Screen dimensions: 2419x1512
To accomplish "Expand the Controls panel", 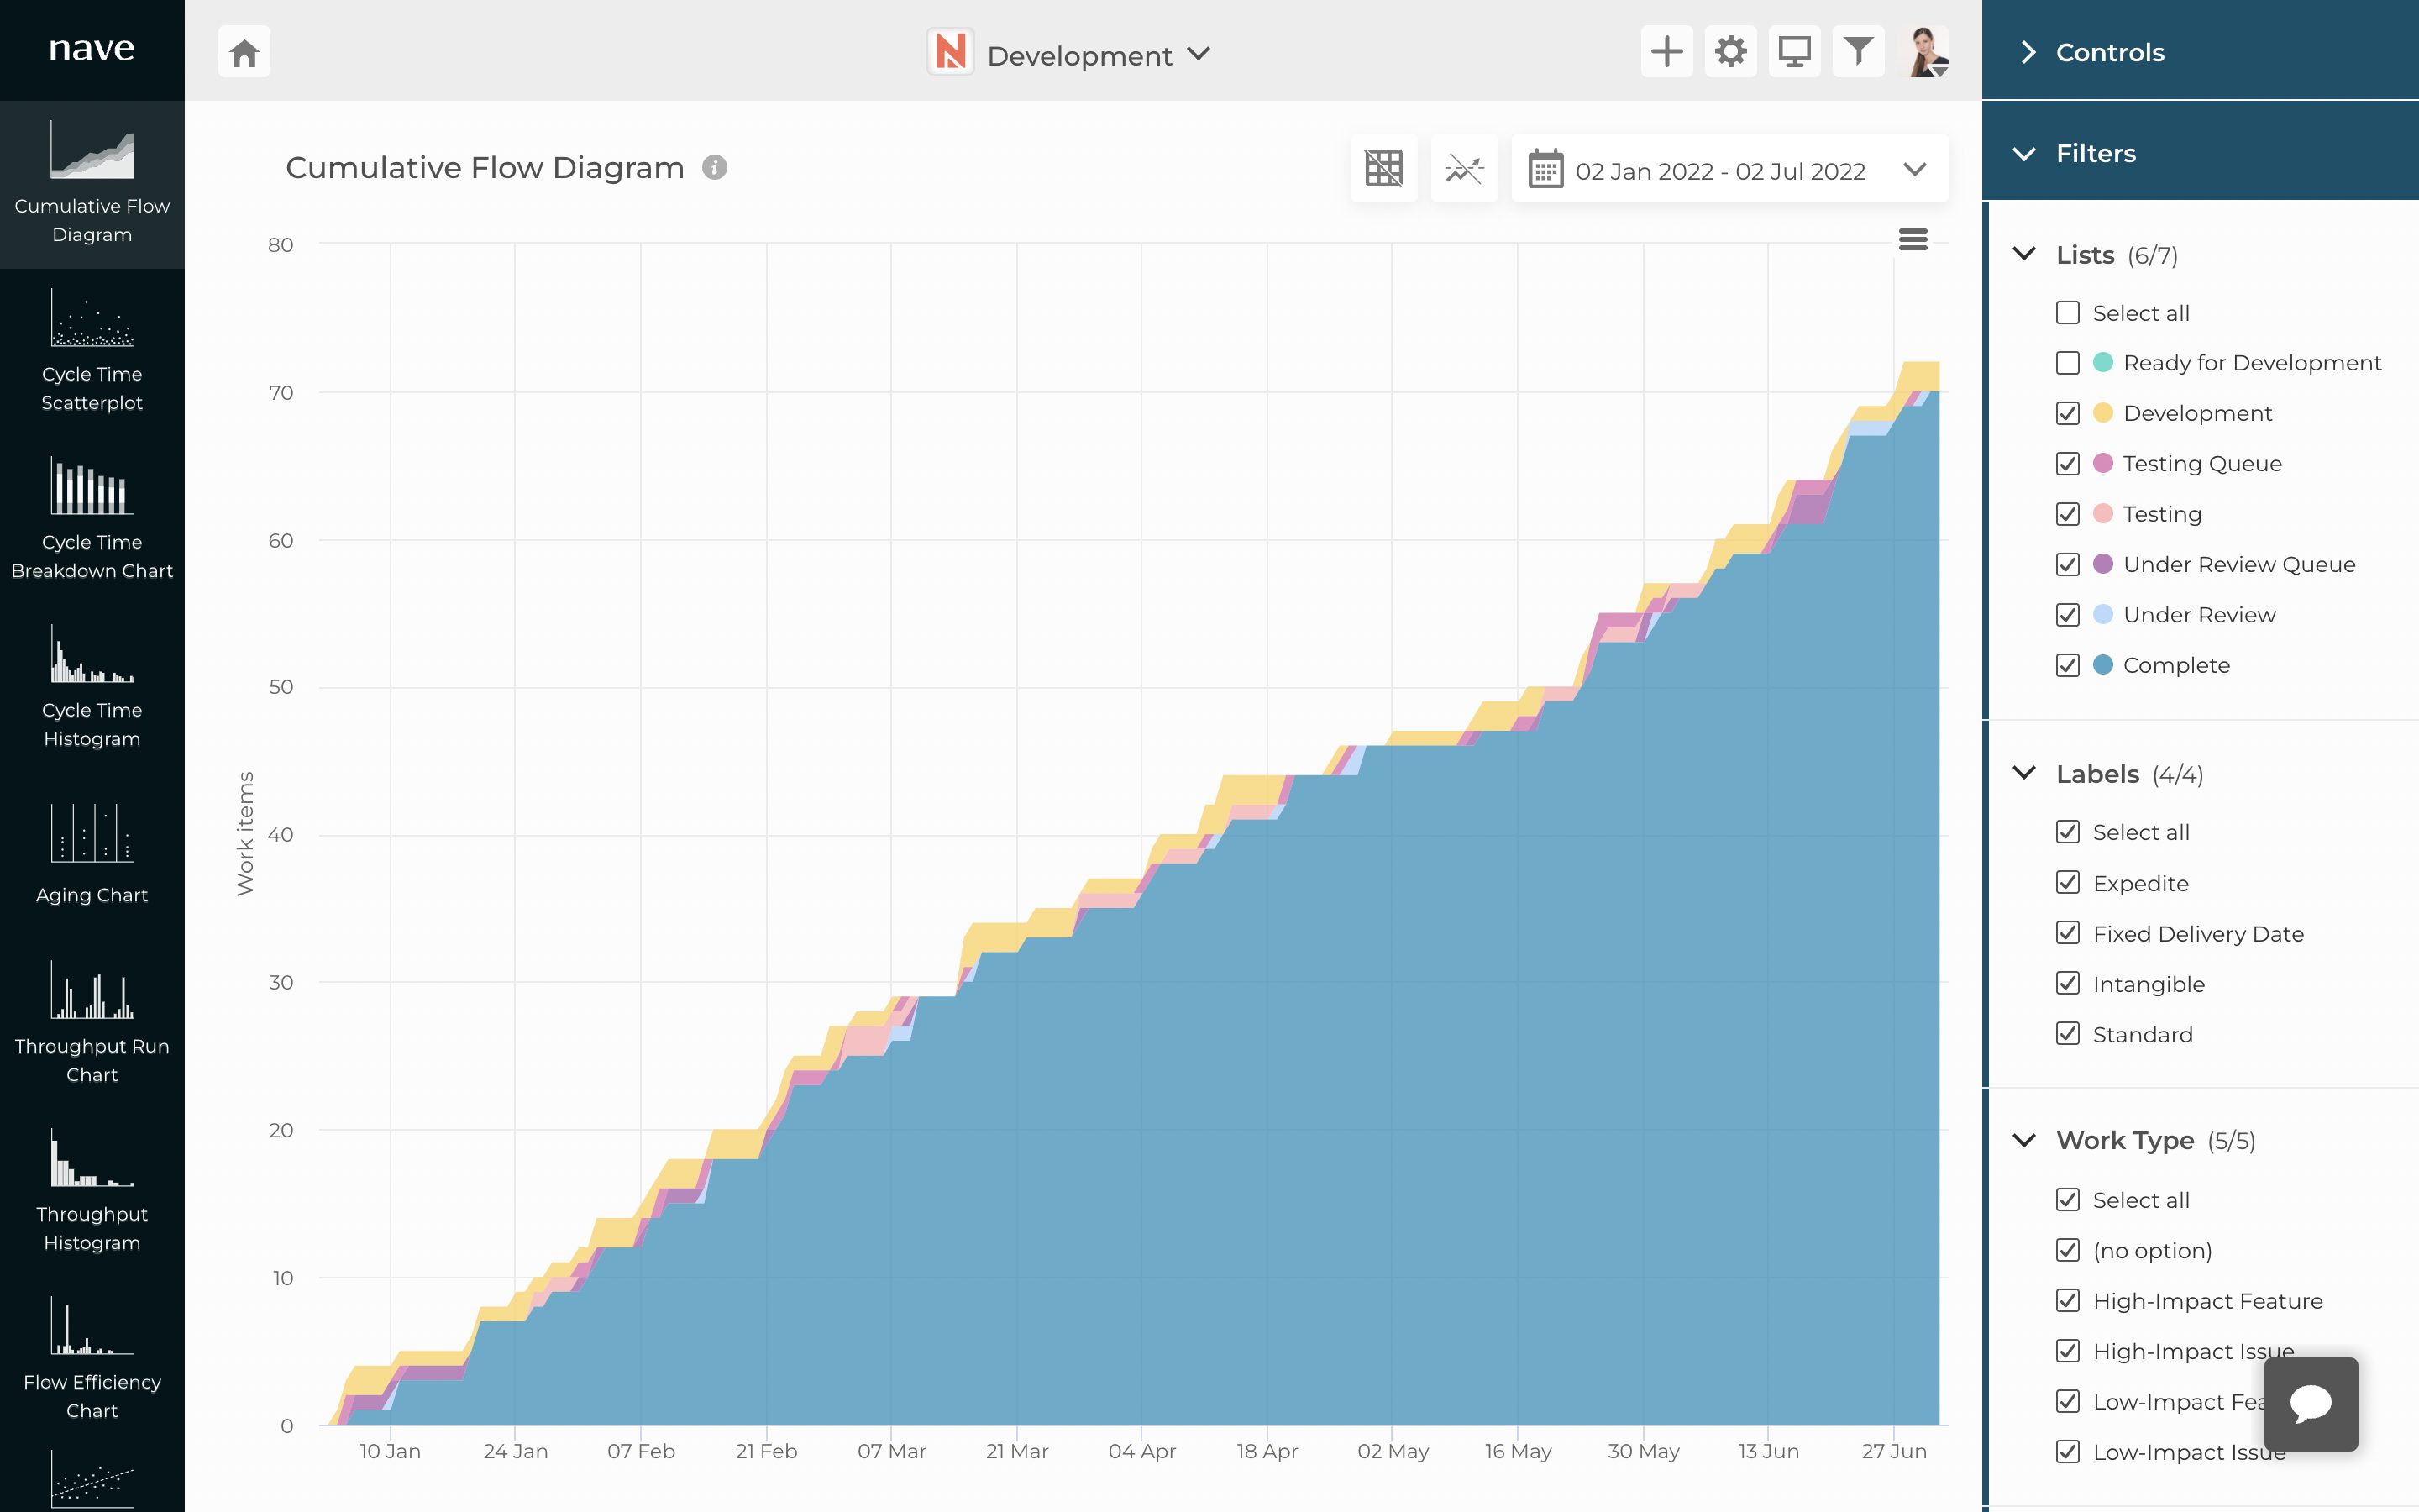I will coord(2027,52).
